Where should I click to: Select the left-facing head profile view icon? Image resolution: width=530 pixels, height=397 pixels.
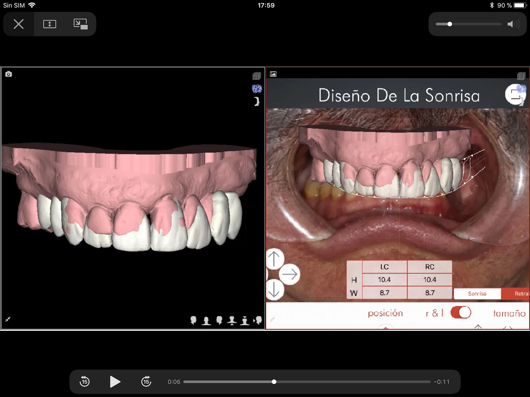[219, 320]
